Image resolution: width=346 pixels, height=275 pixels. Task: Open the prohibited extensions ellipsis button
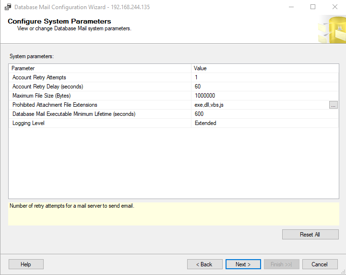333,105
